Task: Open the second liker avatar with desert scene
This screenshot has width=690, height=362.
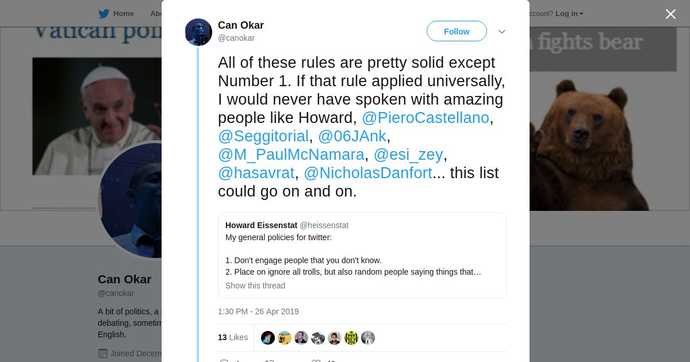Action: pyautogui.click(x=285, y=338)
